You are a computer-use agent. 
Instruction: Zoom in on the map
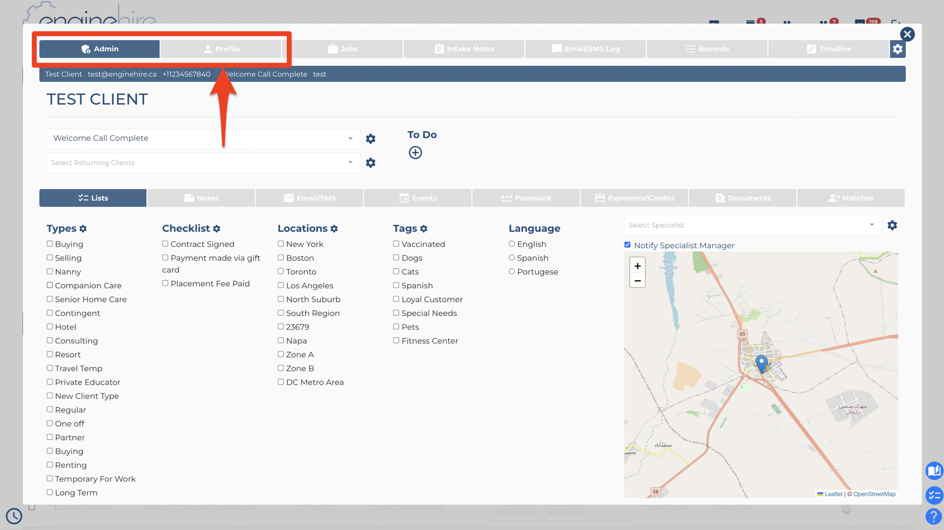637,266
